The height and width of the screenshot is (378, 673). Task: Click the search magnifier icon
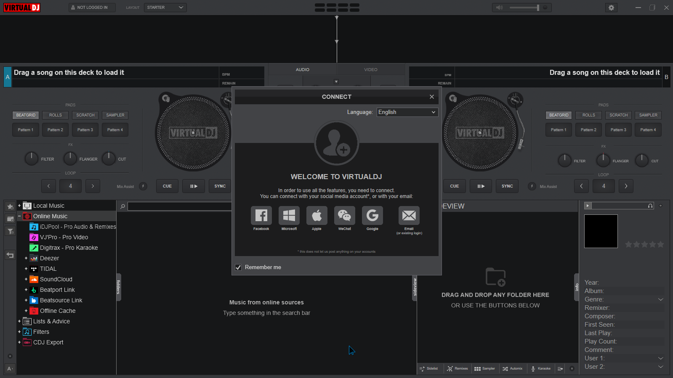coord(122,206)
